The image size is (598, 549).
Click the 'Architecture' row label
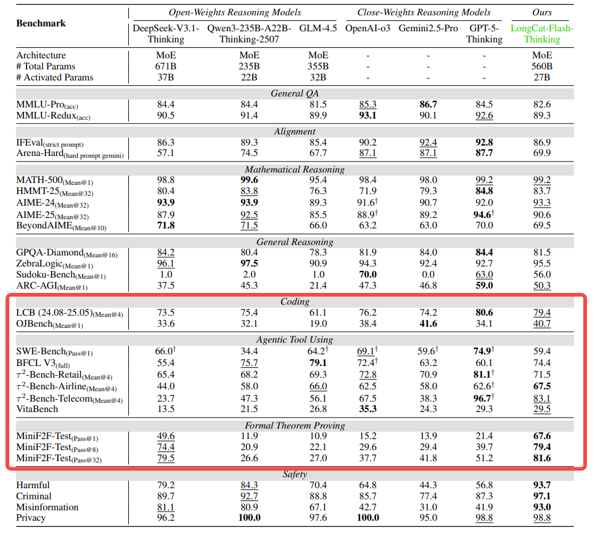[41, 55]
